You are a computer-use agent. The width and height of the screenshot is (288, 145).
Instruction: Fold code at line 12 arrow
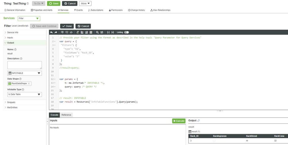tap(55, 79)
